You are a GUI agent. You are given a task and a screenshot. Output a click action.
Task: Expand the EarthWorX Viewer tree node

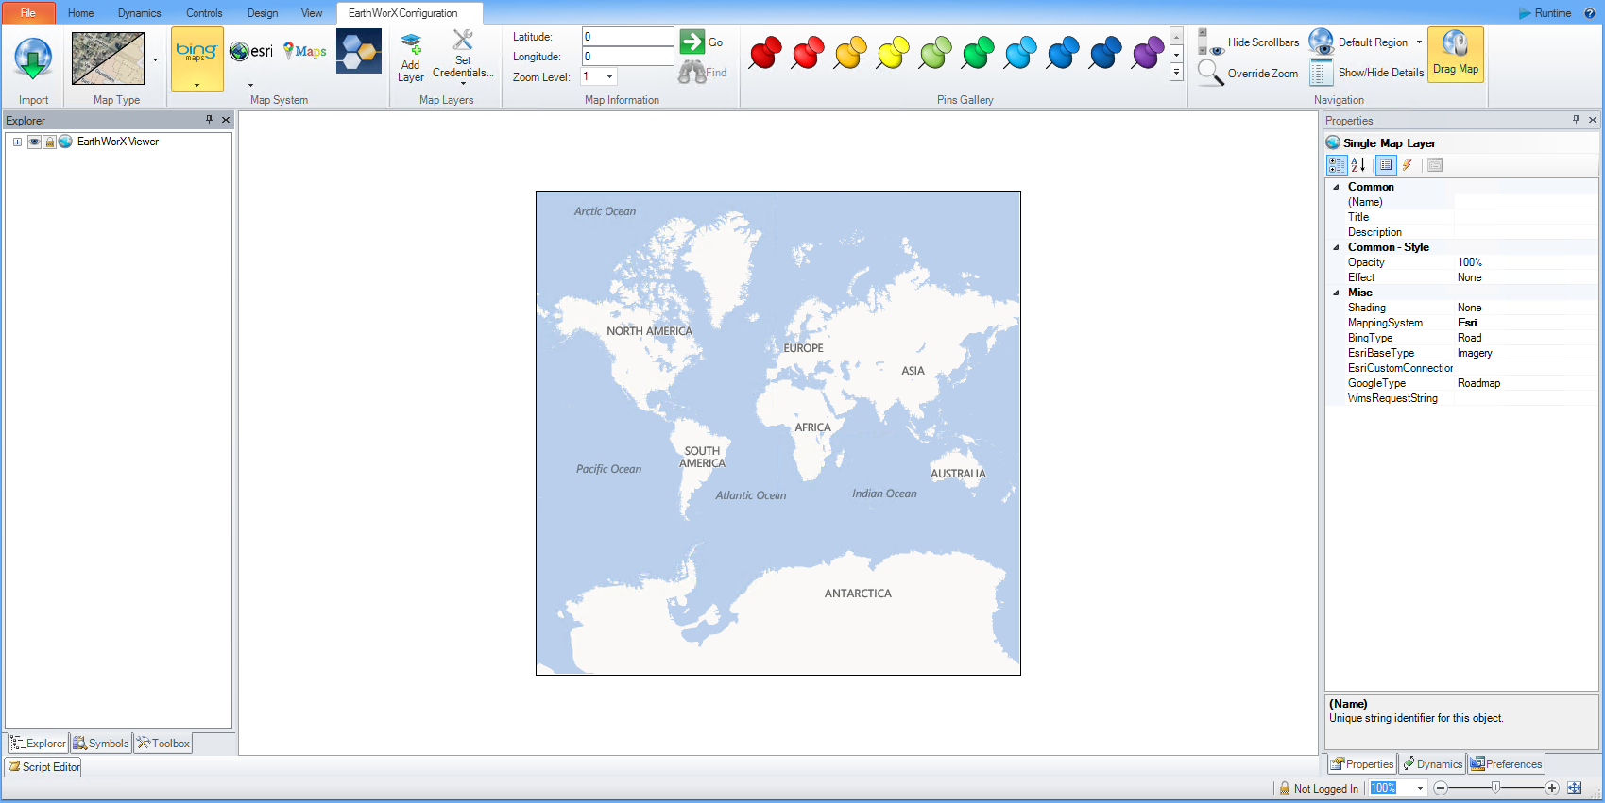17,142
